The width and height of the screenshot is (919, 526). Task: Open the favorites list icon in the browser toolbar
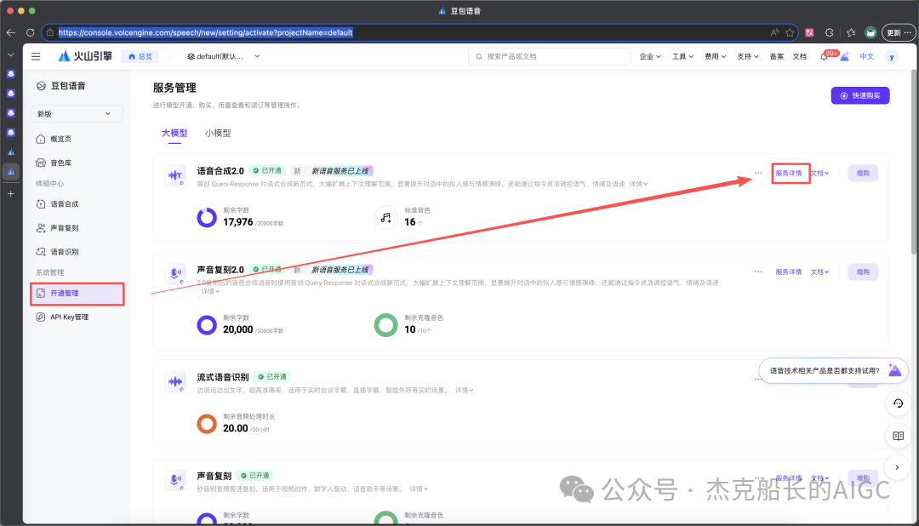[851, 33]
